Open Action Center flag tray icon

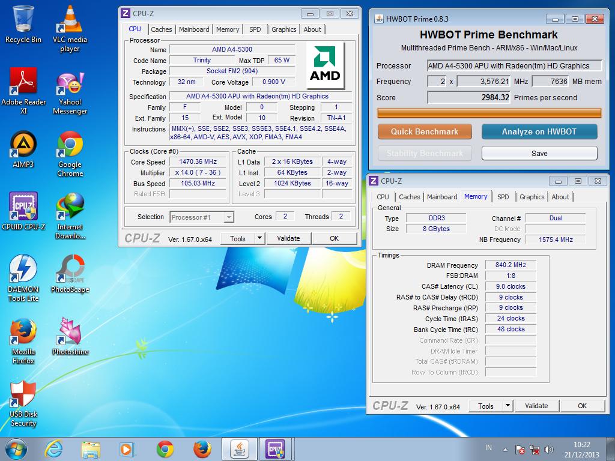tap(520, 450)
